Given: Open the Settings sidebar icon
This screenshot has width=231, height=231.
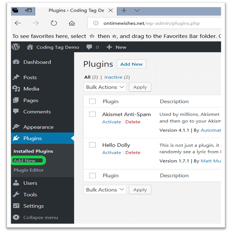Looking at the screenshot, I should coord(16,206).
